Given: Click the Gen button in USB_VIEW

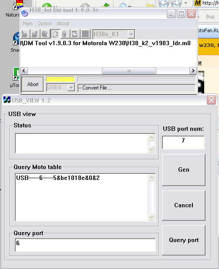Looking at the screenshot, I should click(x=184, y=169).
